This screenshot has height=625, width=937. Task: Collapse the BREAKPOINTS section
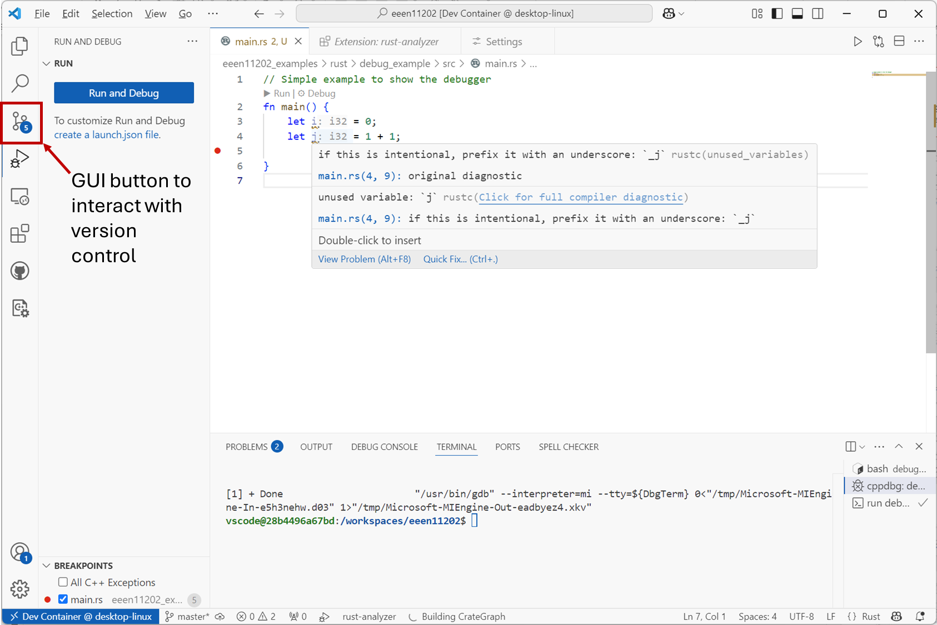47,566
